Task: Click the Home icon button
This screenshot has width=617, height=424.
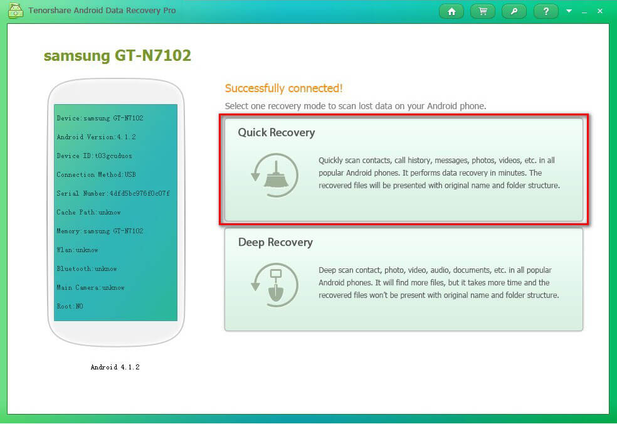Action: (451, 11)
